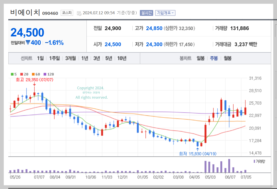
Task: Click the tallest volume bar near 06/07
Action: (x=229, y=166)
